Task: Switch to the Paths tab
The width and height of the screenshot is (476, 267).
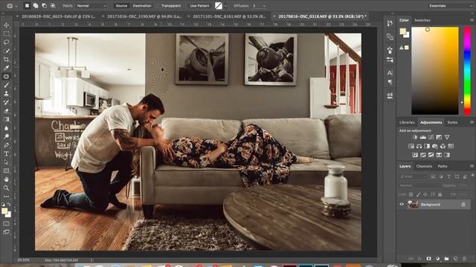Action: pyautogui.click(x=443, y=166)
